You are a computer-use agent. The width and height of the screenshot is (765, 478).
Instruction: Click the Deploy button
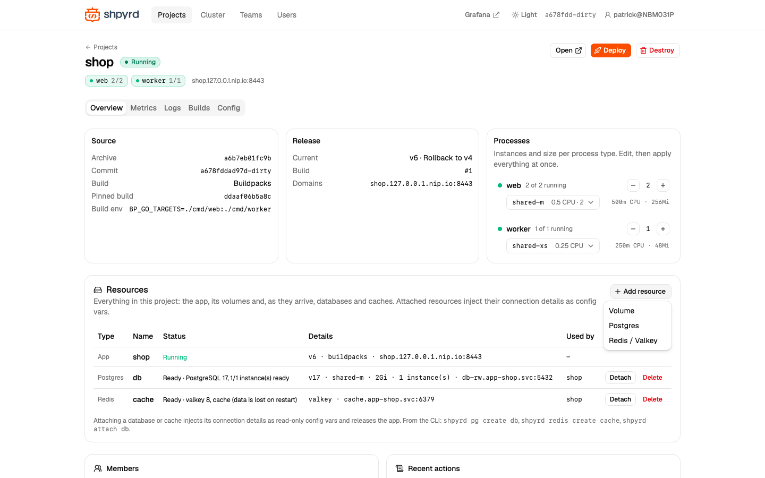coord(610,50)
